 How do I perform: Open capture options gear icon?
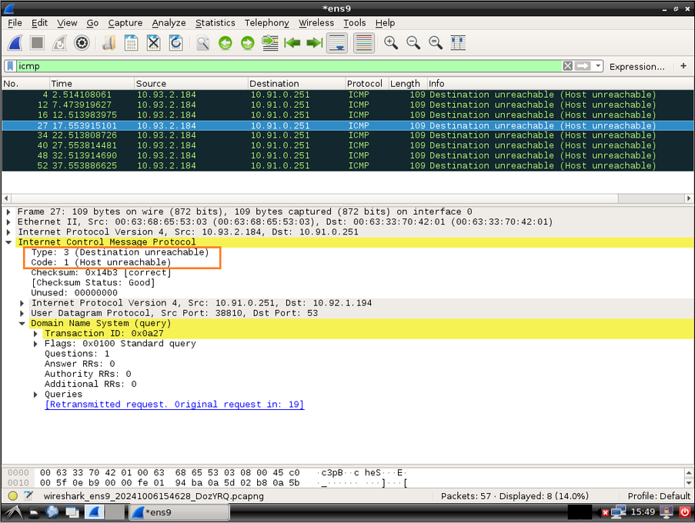tap(82, 43)
